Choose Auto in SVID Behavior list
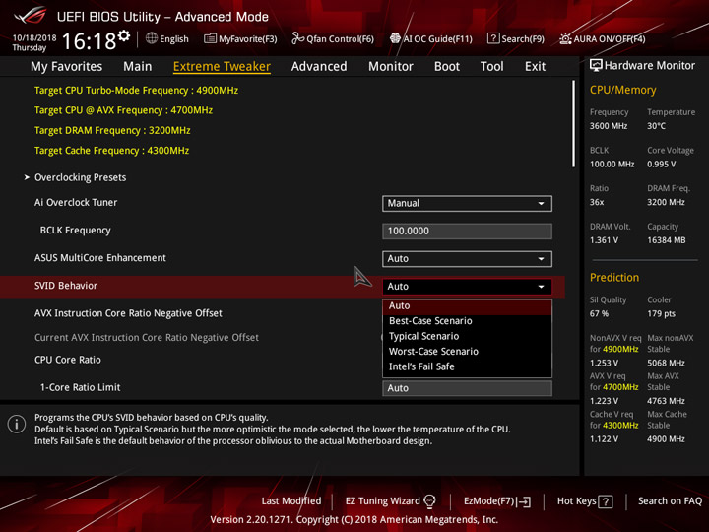Viewport: 709px width, 532px height. [467, 306]
